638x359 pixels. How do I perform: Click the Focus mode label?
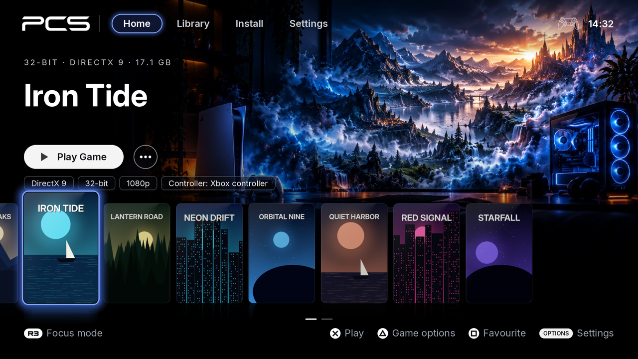coord(74,333)
